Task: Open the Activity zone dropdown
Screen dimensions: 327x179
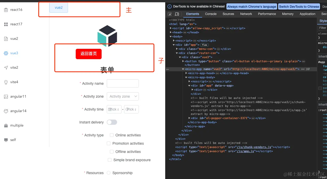Action: click(123, 96)
